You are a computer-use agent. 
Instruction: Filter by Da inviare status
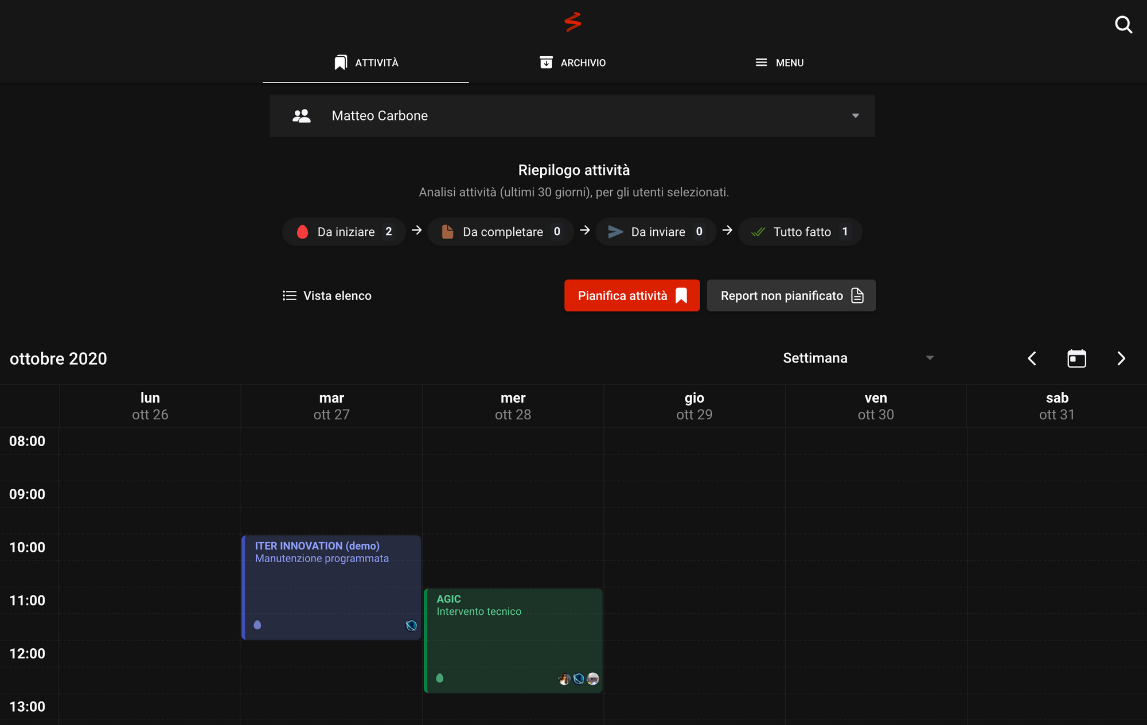656,232
